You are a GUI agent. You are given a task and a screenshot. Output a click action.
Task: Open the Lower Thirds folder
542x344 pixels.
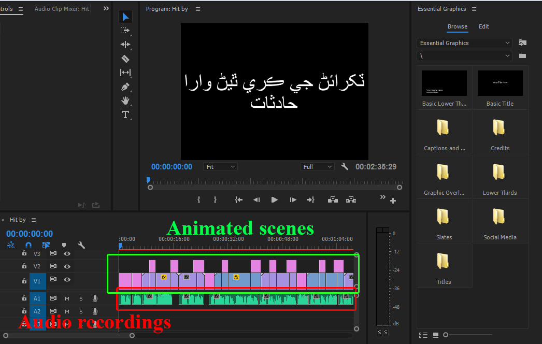point(499,172)
